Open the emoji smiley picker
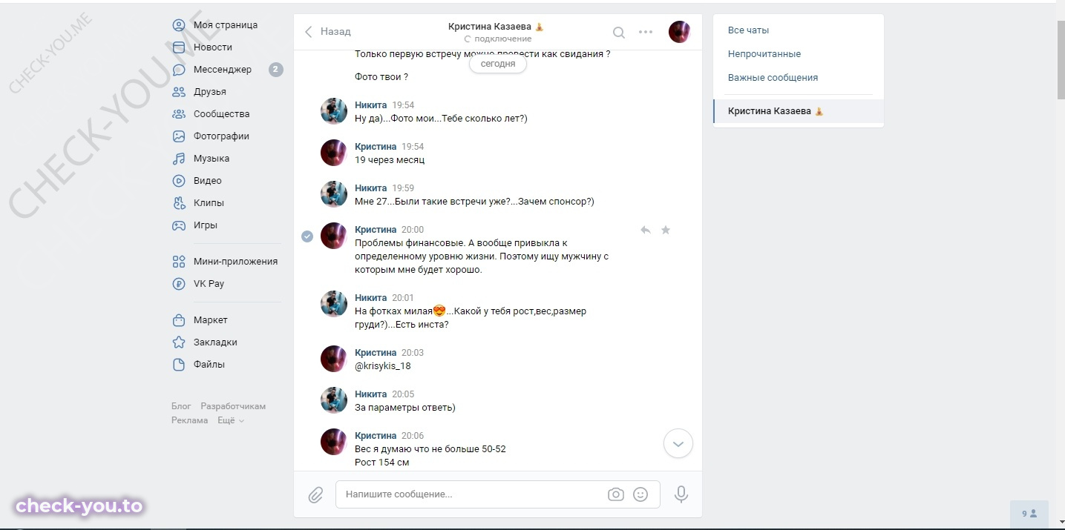 click(640, 494)
